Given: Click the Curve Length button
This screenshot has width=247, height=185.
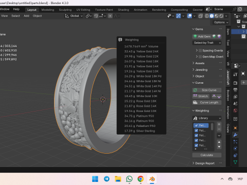Looking at the screenshot, I should point(207,102).
